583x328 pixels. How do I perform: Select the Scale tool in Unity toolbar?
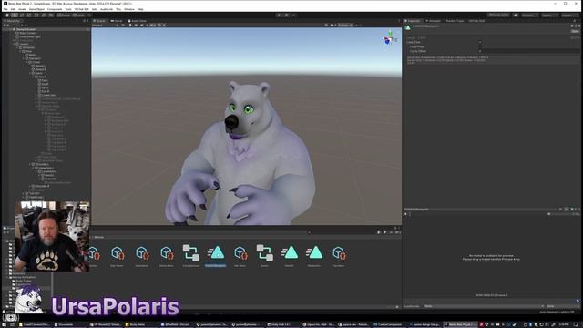click(x=29, y=15)
